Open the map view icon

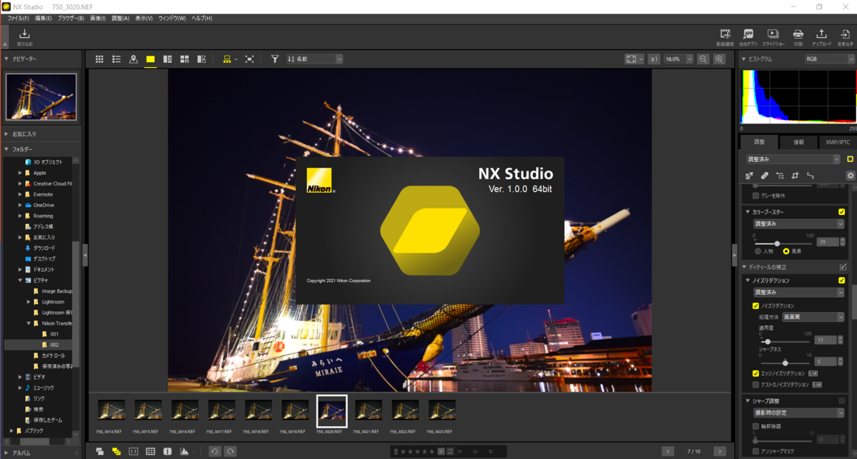(133, 59)
